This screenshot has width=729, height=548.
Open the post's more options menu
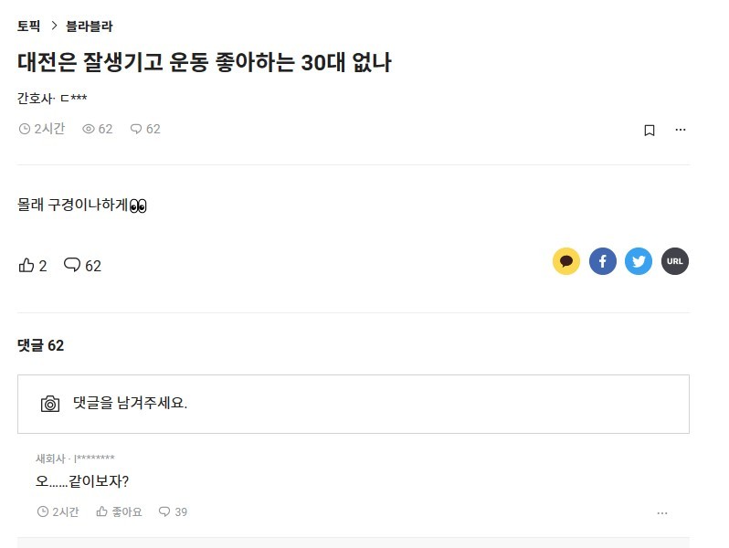pos(681,130)
